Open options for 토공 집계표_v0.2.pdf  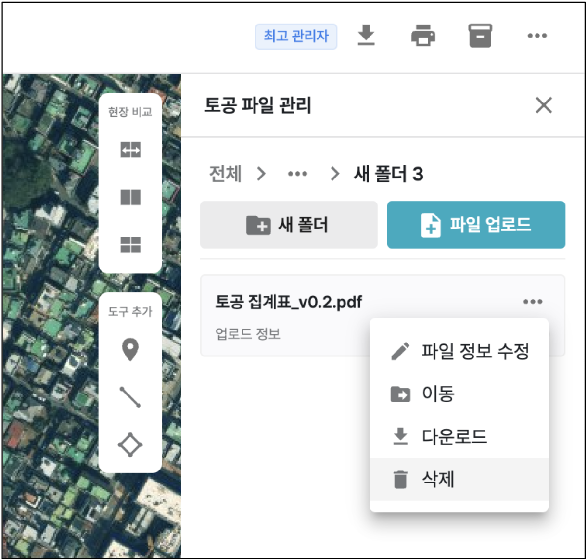[533, 302]
